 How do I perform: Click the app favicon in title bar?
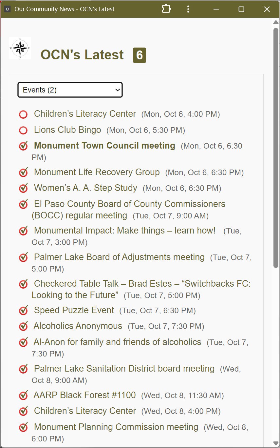click(x=8, y=9)
